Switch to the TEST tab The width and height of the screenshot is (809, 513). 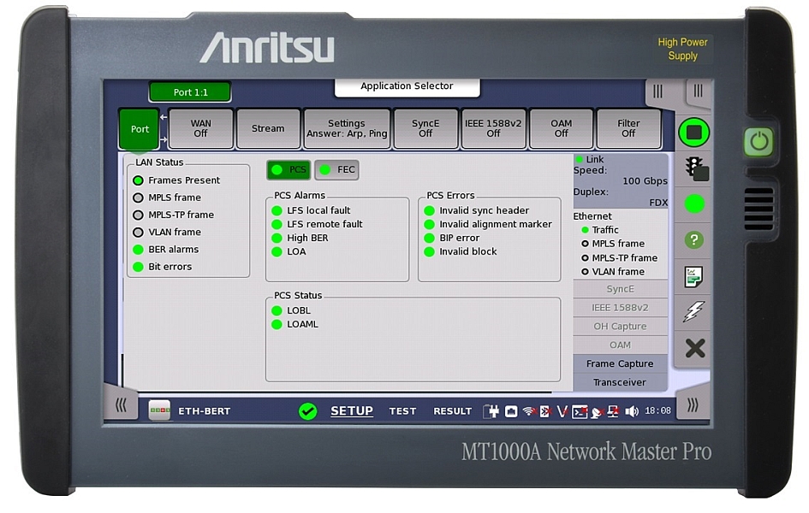[402, 411]
